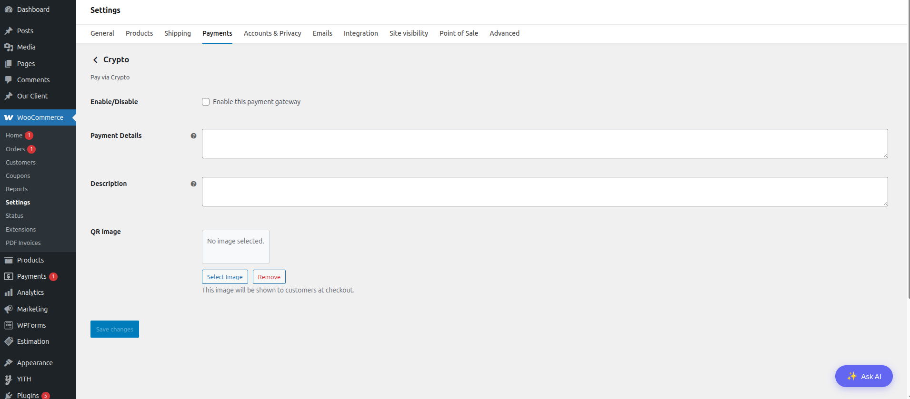Click the Save changes button
The height and width of the screenshot is (399, 910).
(x=115, y=329)
